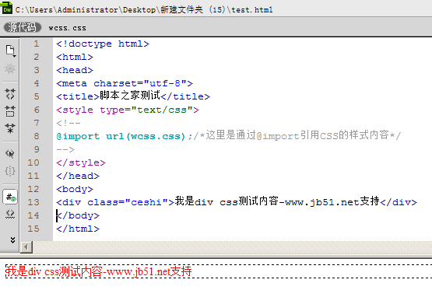The width and height of the screenshot is (432, 290).
Task: Click the highlight invalid code icon
Action: [10, 214]
